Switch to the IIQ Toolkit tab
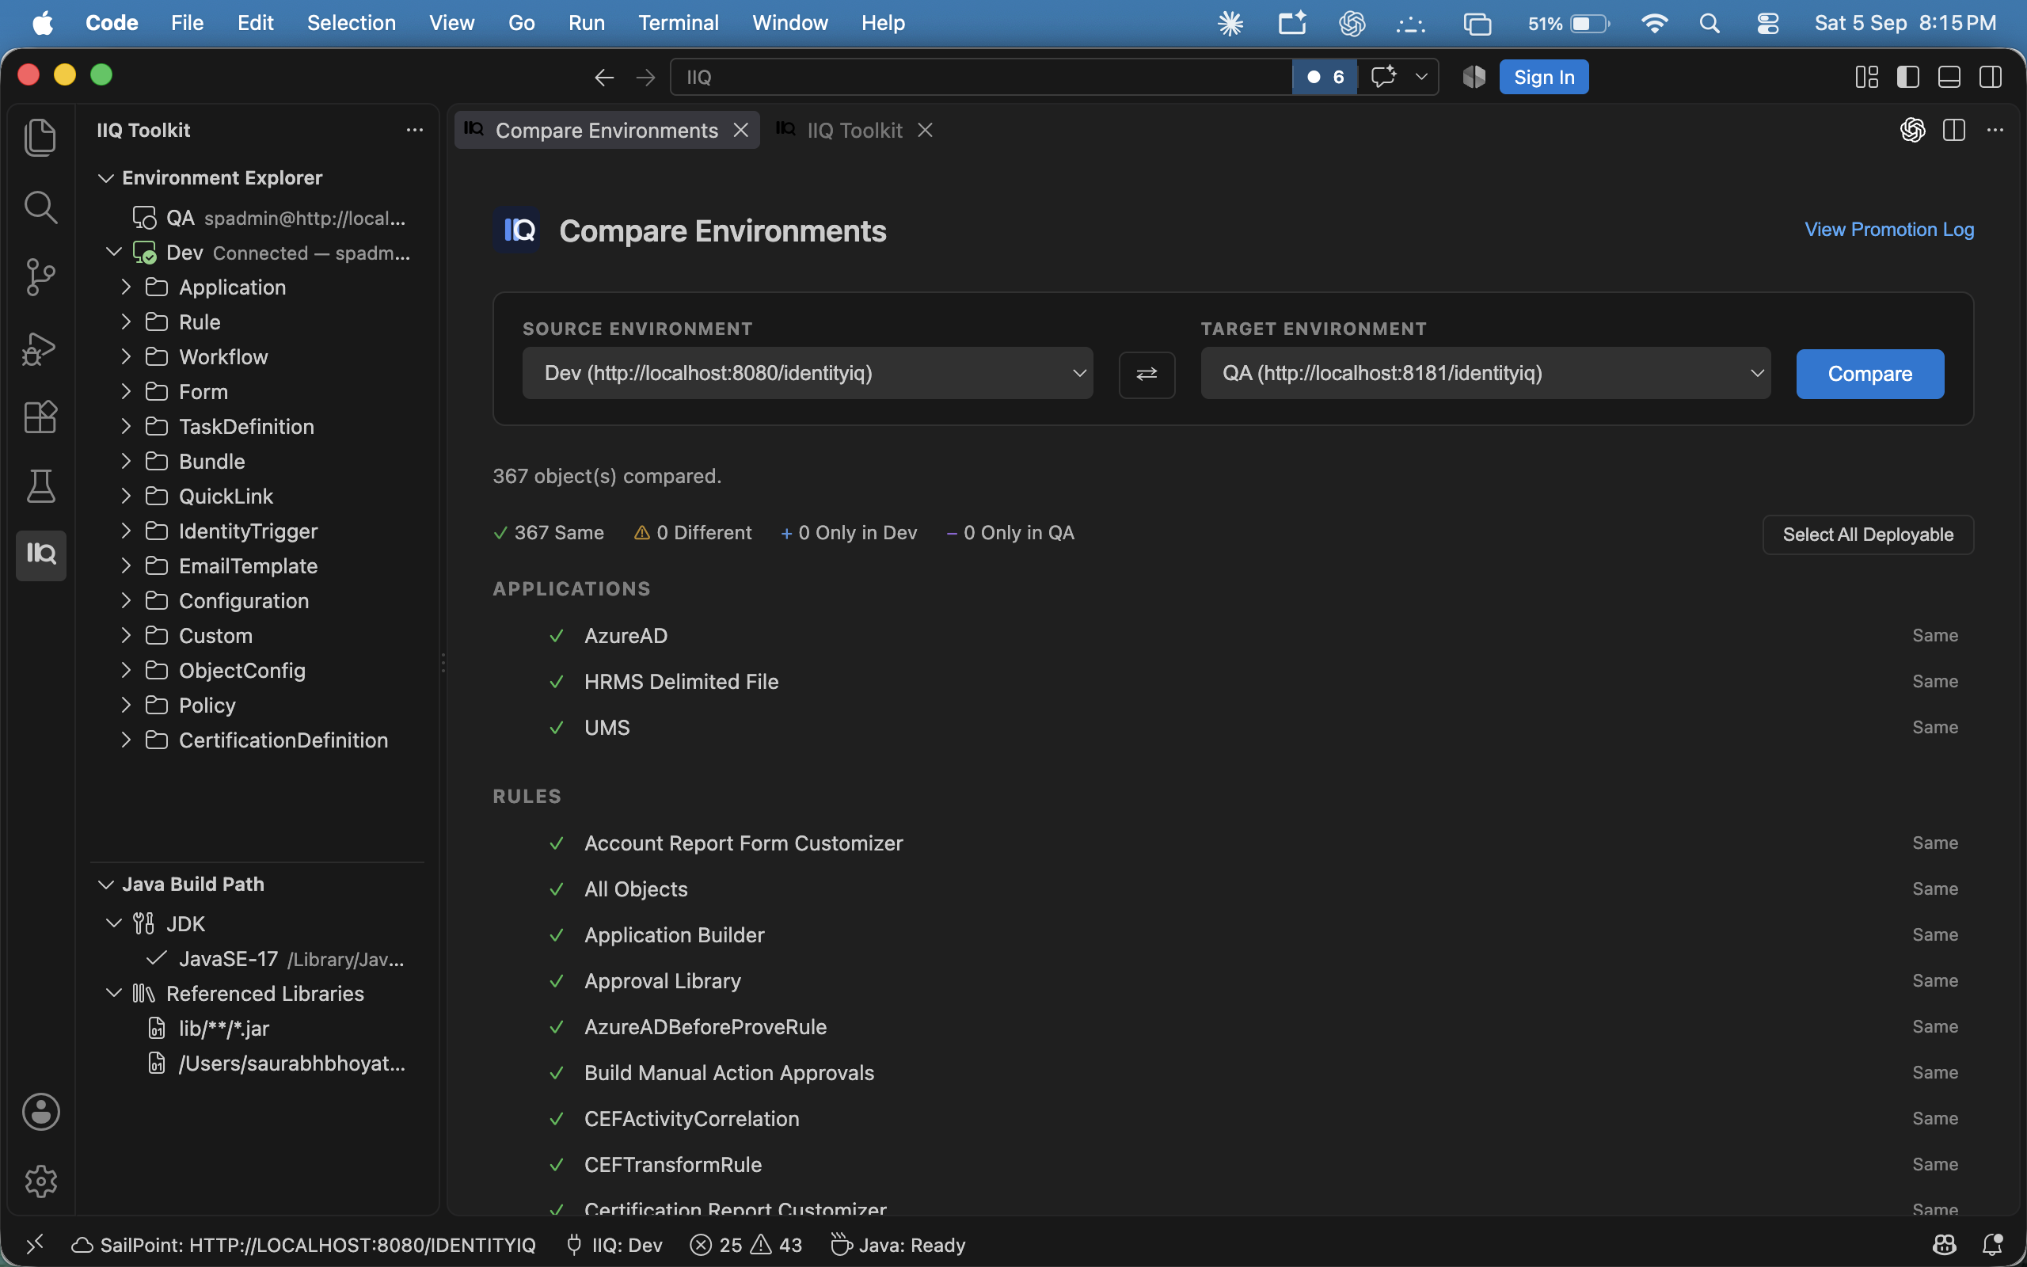Screen dimensions: 2027x1267 click(x=854, y=130)
